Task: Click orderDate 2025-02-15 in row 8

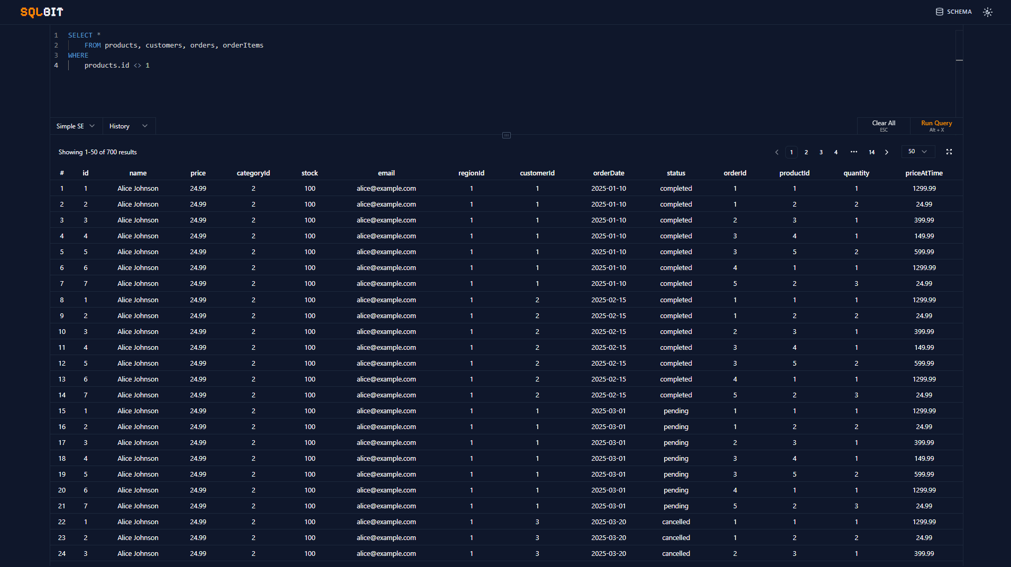Action: click(x=609, y=300)
